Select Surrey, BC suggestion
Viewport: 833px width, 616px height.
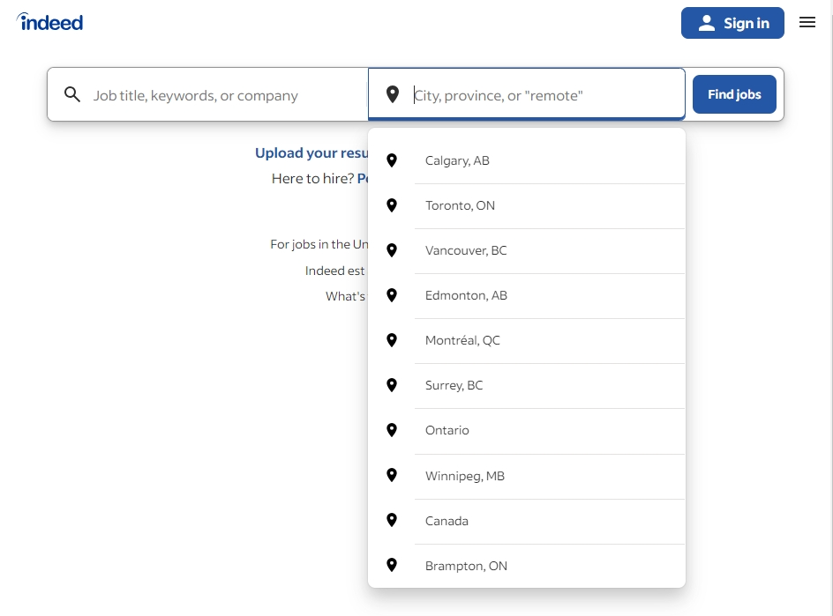point(454,385)
